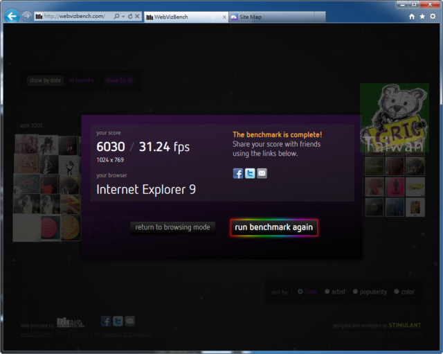Click the 1024 x 769 resolution text
Screen dimensions: 443x354
click(x=110, y=160)
